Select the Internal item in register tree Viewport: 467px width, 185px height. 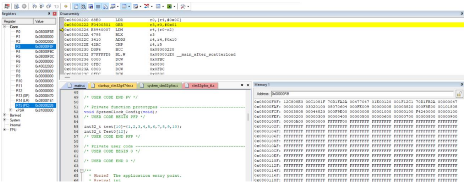[x=15, y=125]
